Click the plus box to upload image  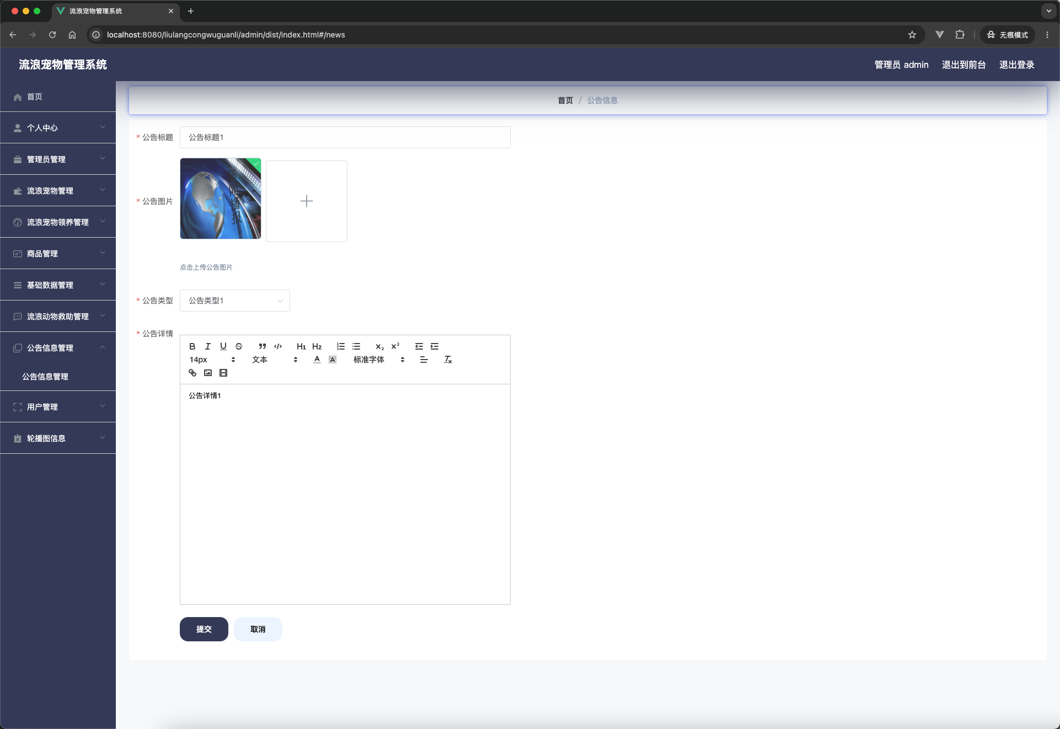pos(307,201)
